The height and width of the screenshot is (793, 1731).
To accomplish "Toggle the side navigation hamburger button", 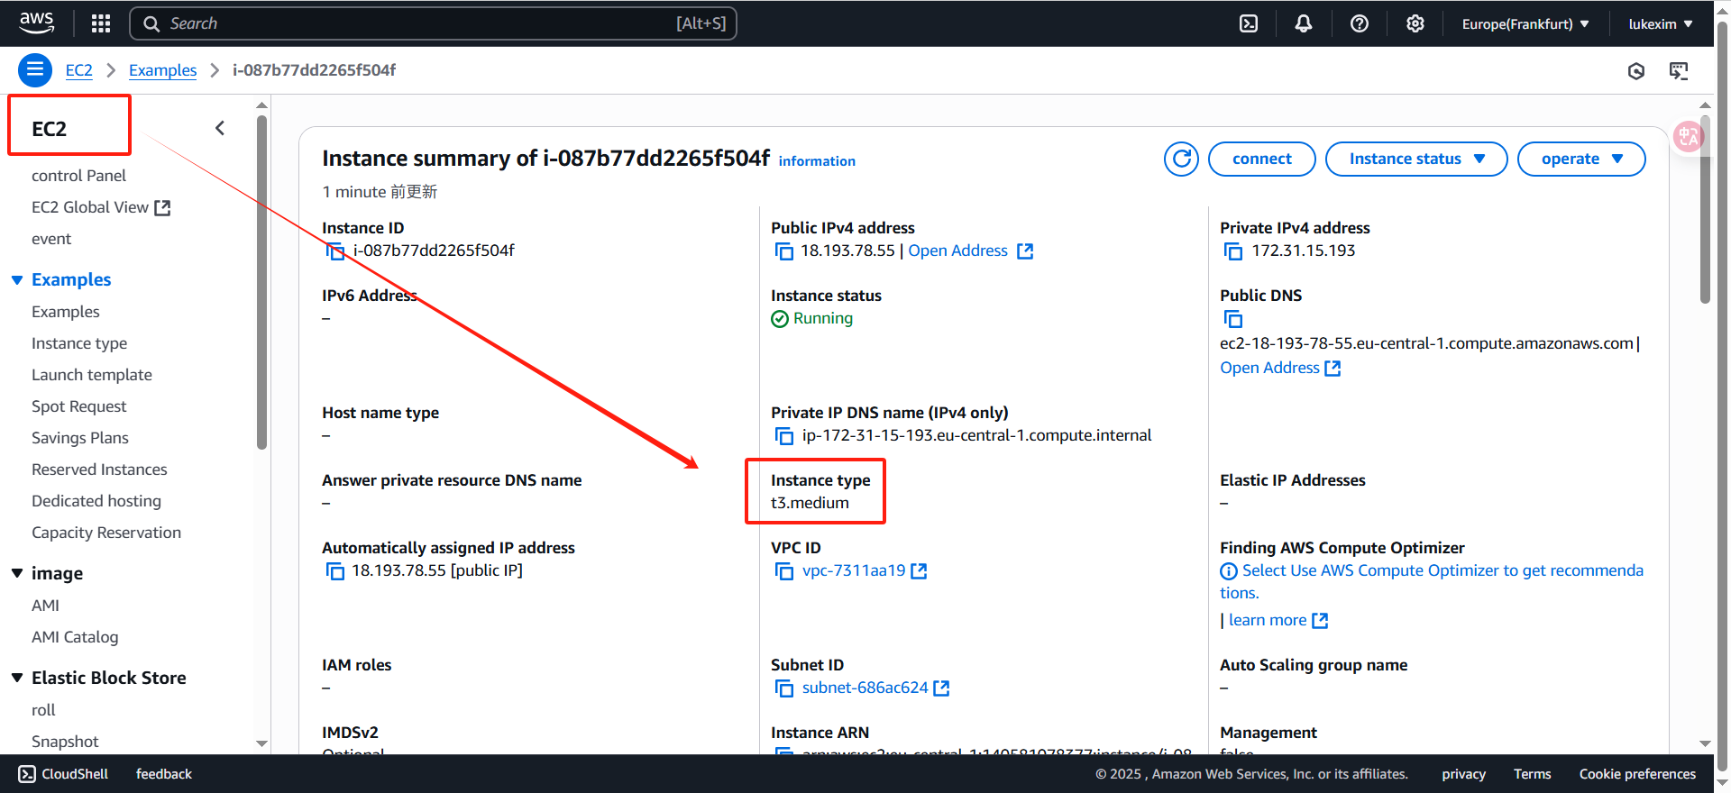I will 35,69.
